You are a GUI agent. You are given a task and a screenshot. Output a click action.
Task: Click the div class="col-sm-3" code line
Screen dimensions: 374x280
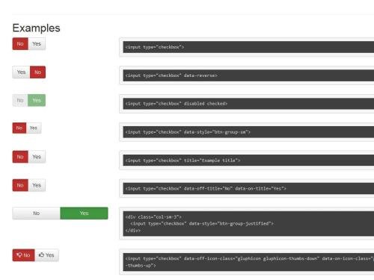[153, 217]
